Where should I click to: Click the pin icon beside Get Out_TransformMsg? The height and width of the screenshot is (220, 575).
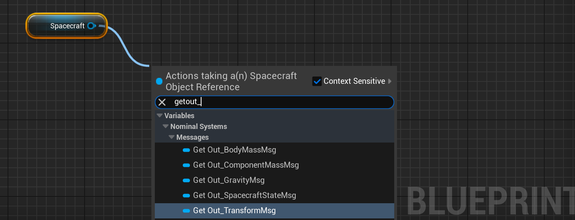tap(186, 211)
